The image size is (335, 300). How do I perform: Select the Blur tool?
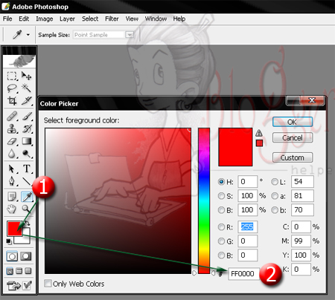tap(12, 154)
